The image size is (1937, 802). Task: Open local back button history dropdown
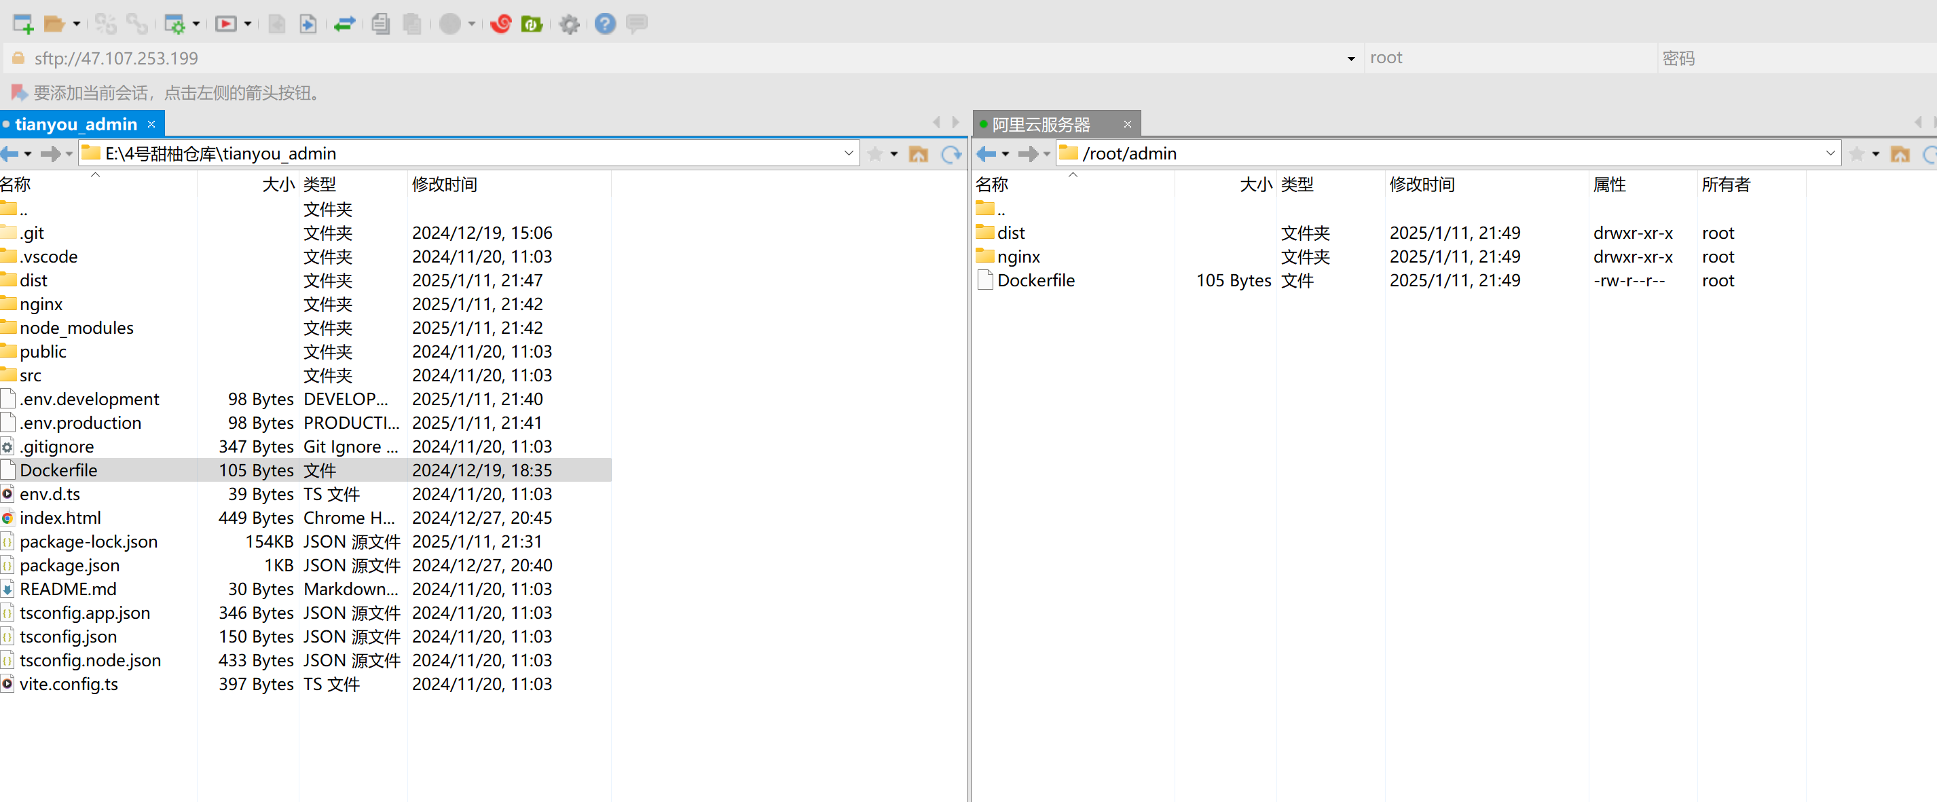point(29,154)
